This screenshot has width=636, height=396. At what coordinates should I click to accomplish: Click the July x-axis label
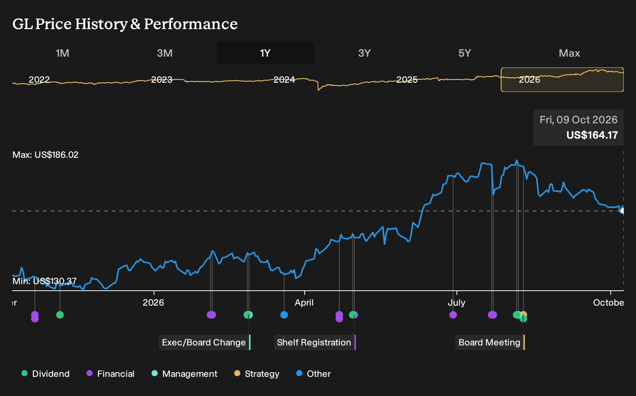point(457,303)
